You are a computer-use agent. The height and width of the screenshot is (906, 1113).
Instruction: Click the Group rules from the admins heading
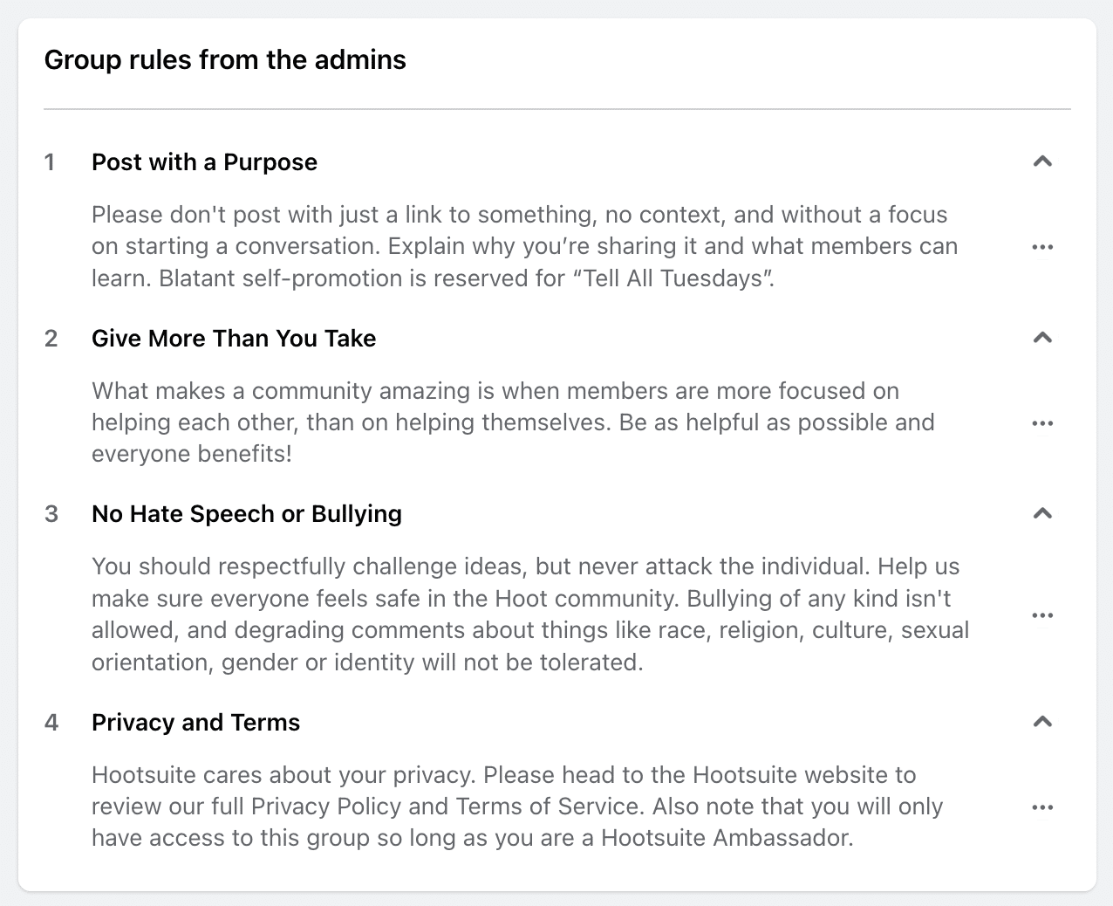coord(225,60)
